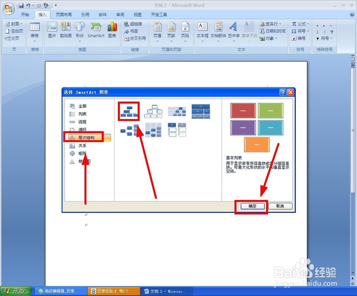This screenshot has height=296, width=357.
Task: Switch to the 邮件 tab
Action: pos(103,15)
